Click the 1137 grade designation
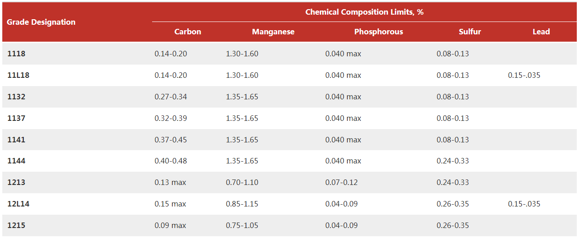 point(16,118)
